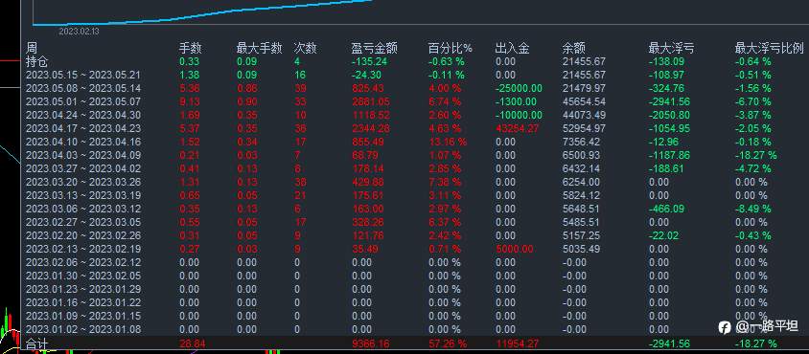Click floating loss ratio -8.49 %
This screenshot has width=809, height=354.
click(x=753, y=210)
